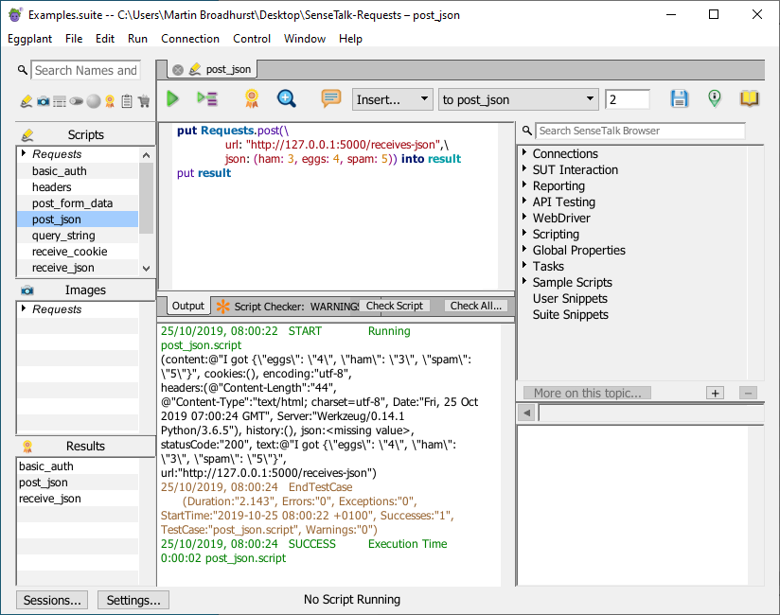The height and width of the screenshot is (615, 780).
Task: Click the back arrow button in browser pane
Action: click(x=527, y=413)
